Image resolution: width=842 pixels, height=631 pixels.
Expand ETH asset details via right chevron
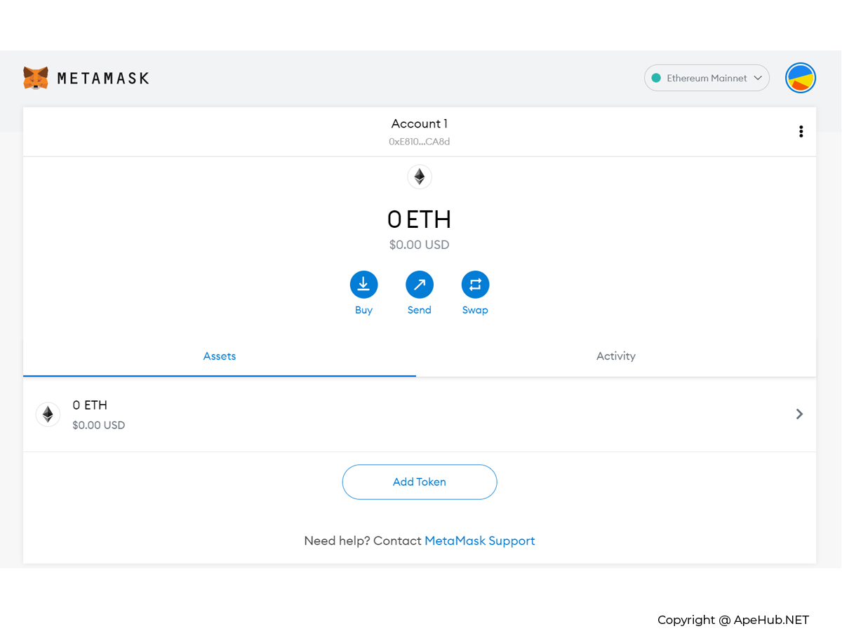point(799,414)
